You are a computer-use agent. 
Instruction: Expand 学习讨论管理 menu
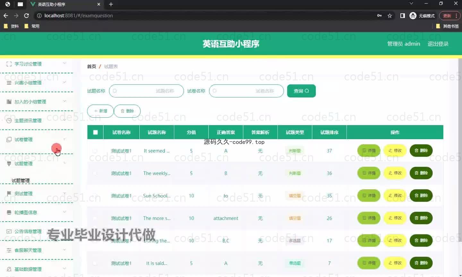(37, 64)
